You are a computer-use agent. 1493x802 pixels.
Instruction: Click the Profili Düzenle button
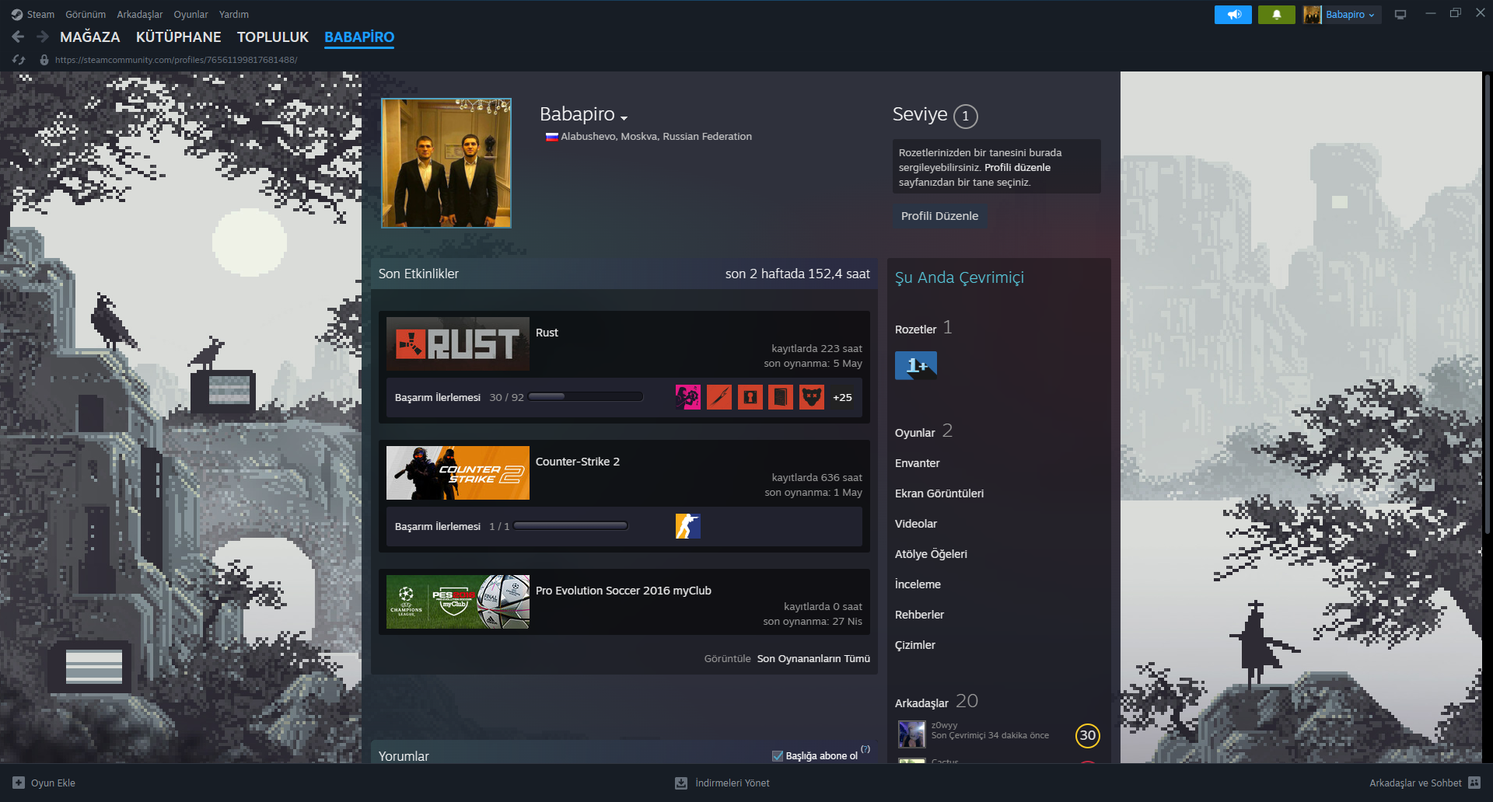click(x=939, y=216)
